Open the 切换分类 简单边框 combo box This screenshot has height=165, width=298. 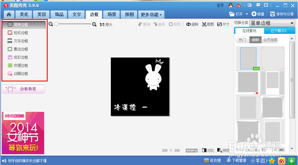click(272, 23)
